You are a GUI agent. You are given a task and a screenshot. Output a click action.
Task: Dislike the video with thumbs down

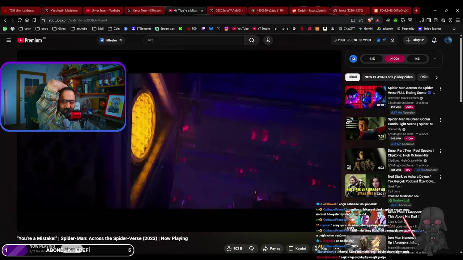click(x=252, y=248)
